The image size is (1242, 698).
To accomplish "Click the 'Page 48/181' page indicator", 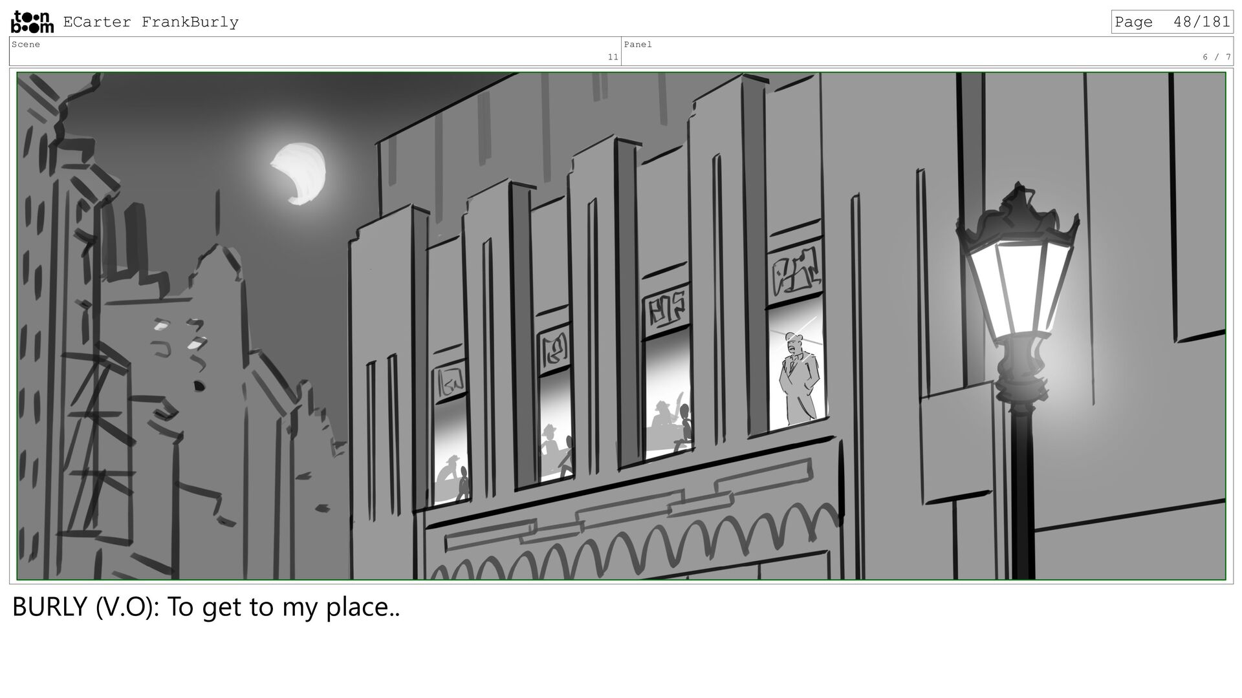I will [x=1172, y=22].
